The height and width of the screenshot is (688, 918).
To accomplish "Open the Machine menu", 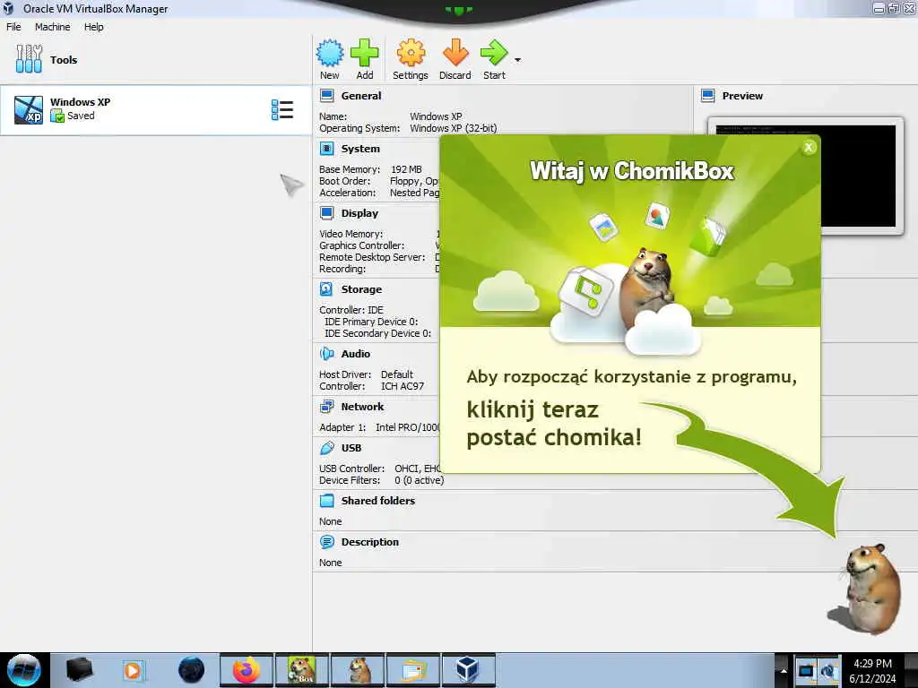I will tap(52, 27).
